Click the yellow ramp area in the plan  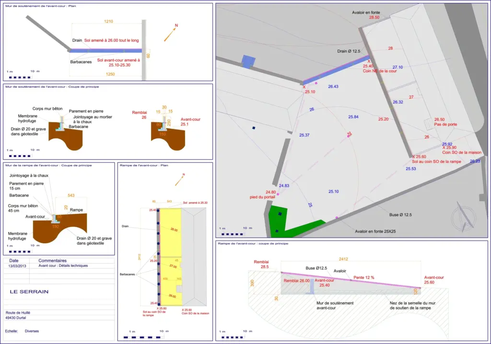click(x=171, y=257)
